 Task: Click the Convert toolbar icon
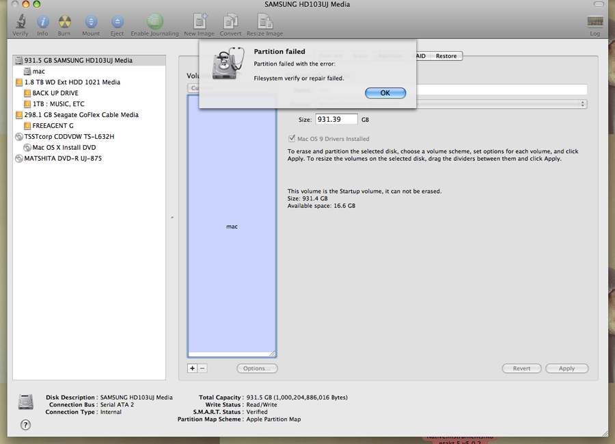coord(230,25)
